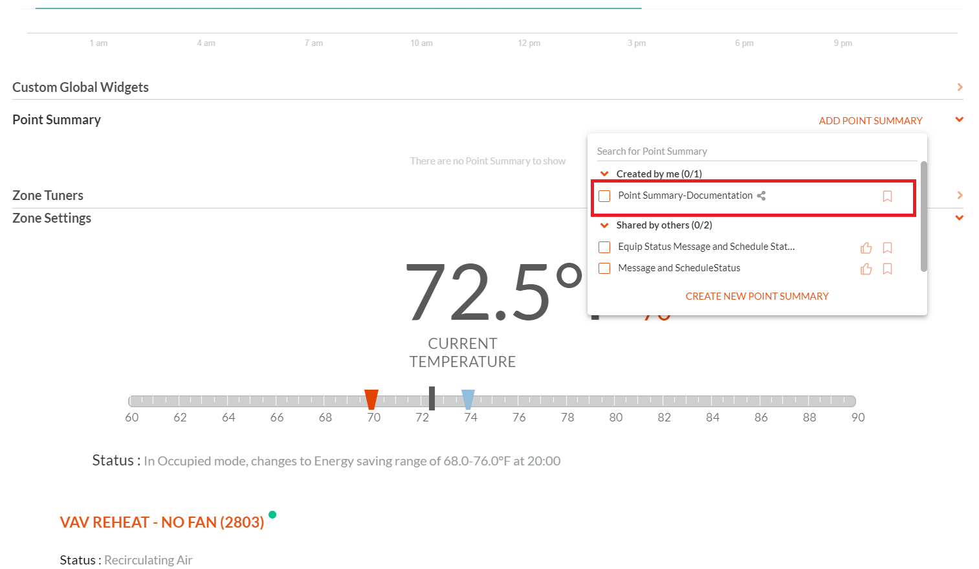Image resolution: width=979 pixels, height=569 pixels.
Task: Expand the Zone Tuners section arrow
Action: [x=960, y=195]
